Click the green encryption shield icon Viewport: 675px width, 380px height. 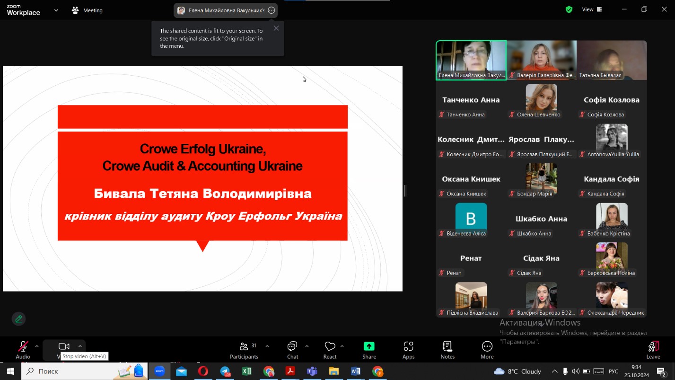(569, 9)
